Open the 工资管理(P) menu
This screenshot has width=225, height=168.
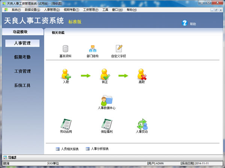(x=91, y=10)
